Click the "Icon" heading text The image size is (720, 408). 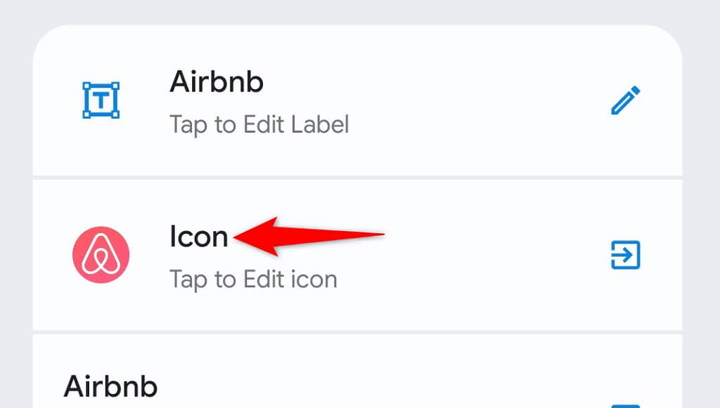[x=199, y=237]
